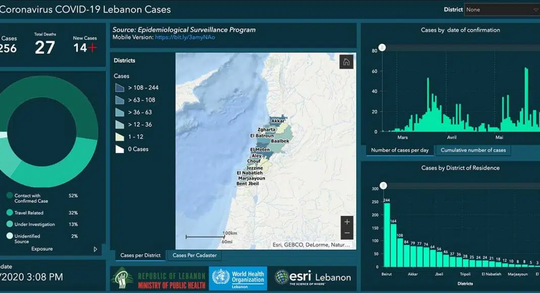Click the date confirmation chart slider handle
540x293 pixels.
382,47
